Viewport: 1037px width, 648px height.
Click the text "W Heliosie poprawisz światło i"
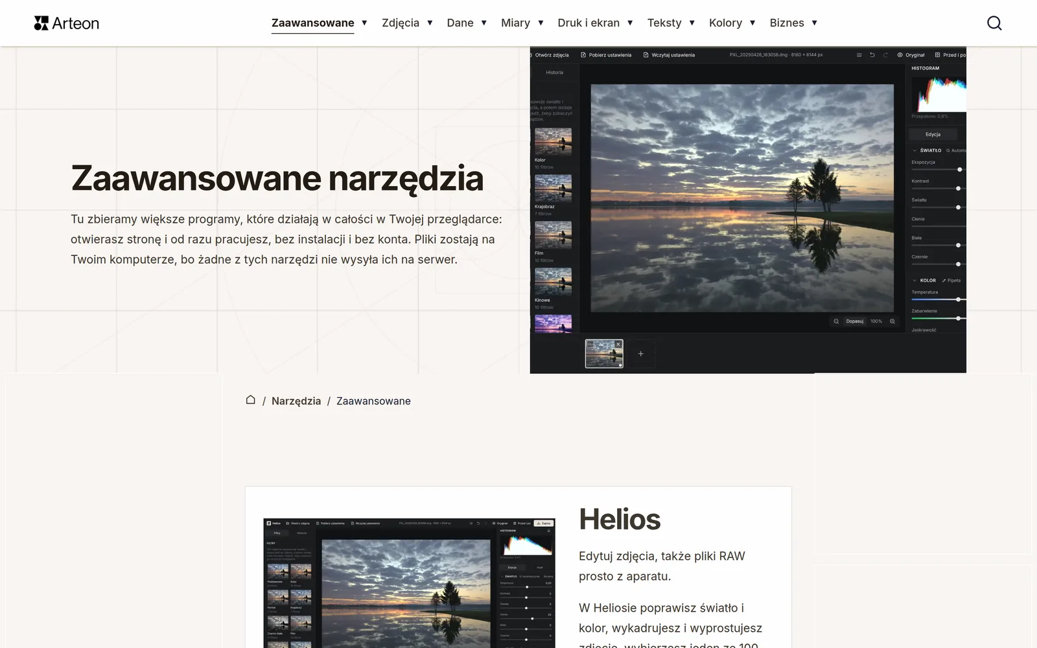click(661, 608)
